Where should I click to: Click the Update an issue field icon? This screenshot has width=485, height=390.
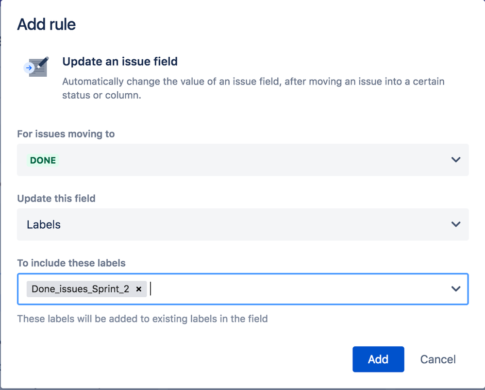36,67
